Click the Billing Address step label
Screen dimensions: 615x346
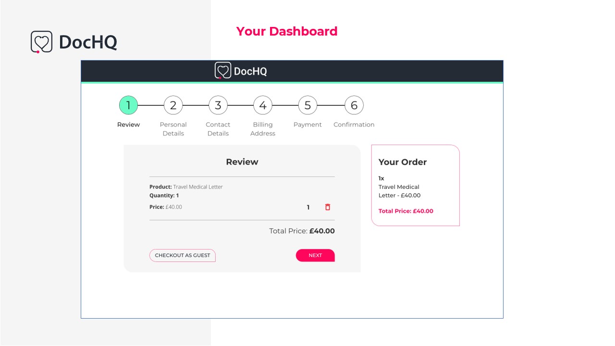tap(263, 129)
